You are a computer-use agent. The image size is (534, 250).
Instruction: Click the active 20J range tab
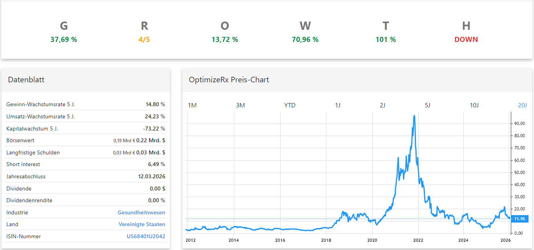pyautogui.click(x=522, y=105)
